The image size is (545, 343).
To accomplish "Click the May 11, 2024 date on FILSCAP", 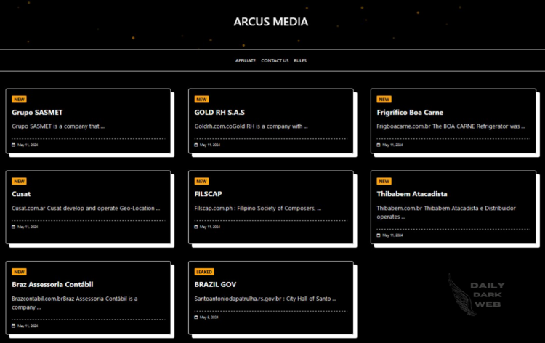I will pyautogui.click(x=210, y=227).
